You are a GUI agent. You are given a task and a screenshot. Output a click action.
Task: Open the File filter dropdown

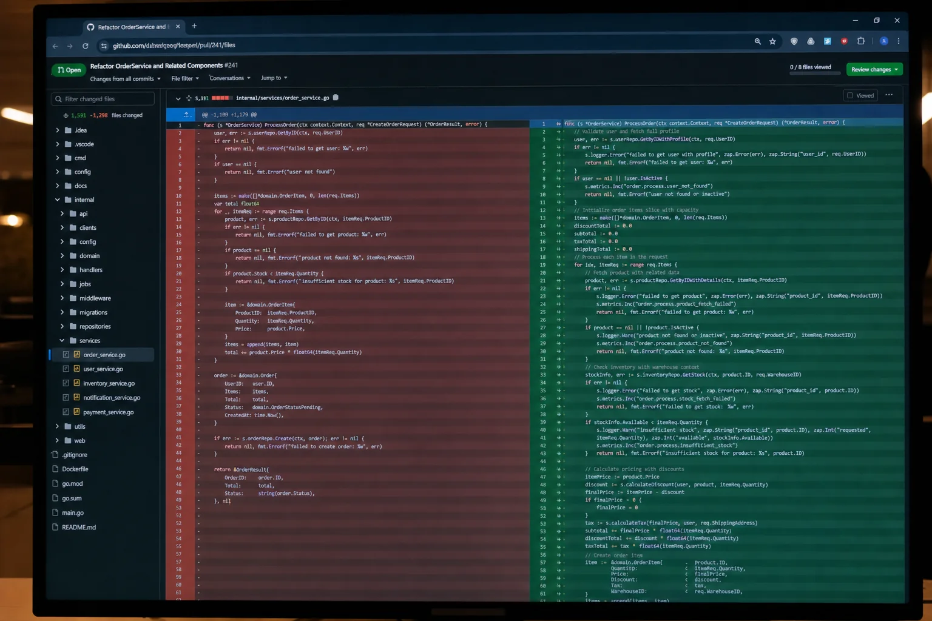click(x=185, y=79)
